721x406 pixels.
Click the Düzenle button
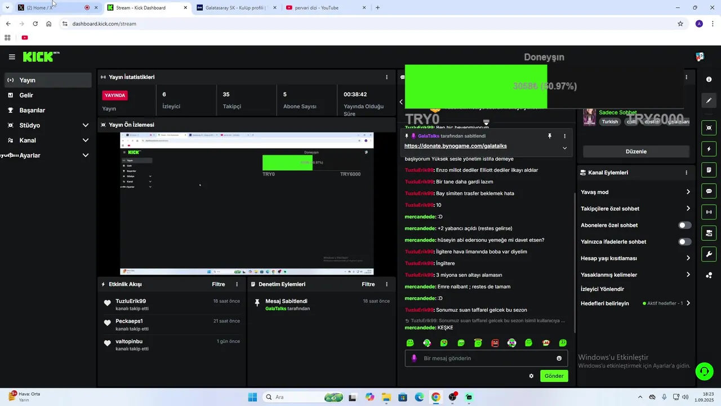[x=636, y=152]
